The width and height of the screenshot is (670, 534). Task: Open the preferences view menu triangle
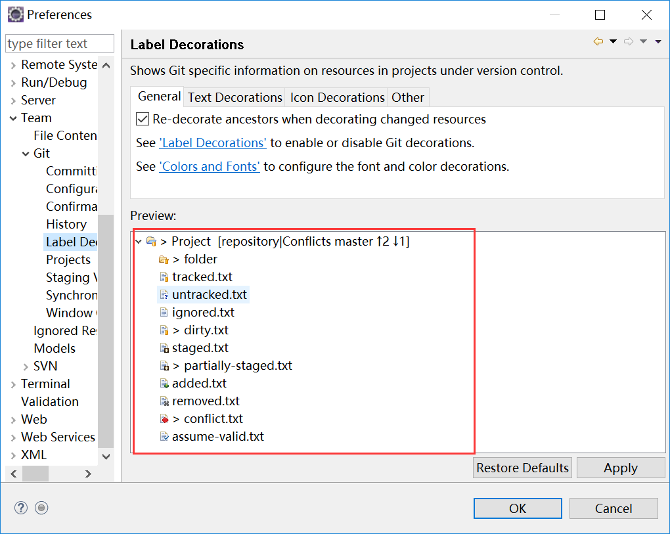pyautogui.click(x=658, y=41)
